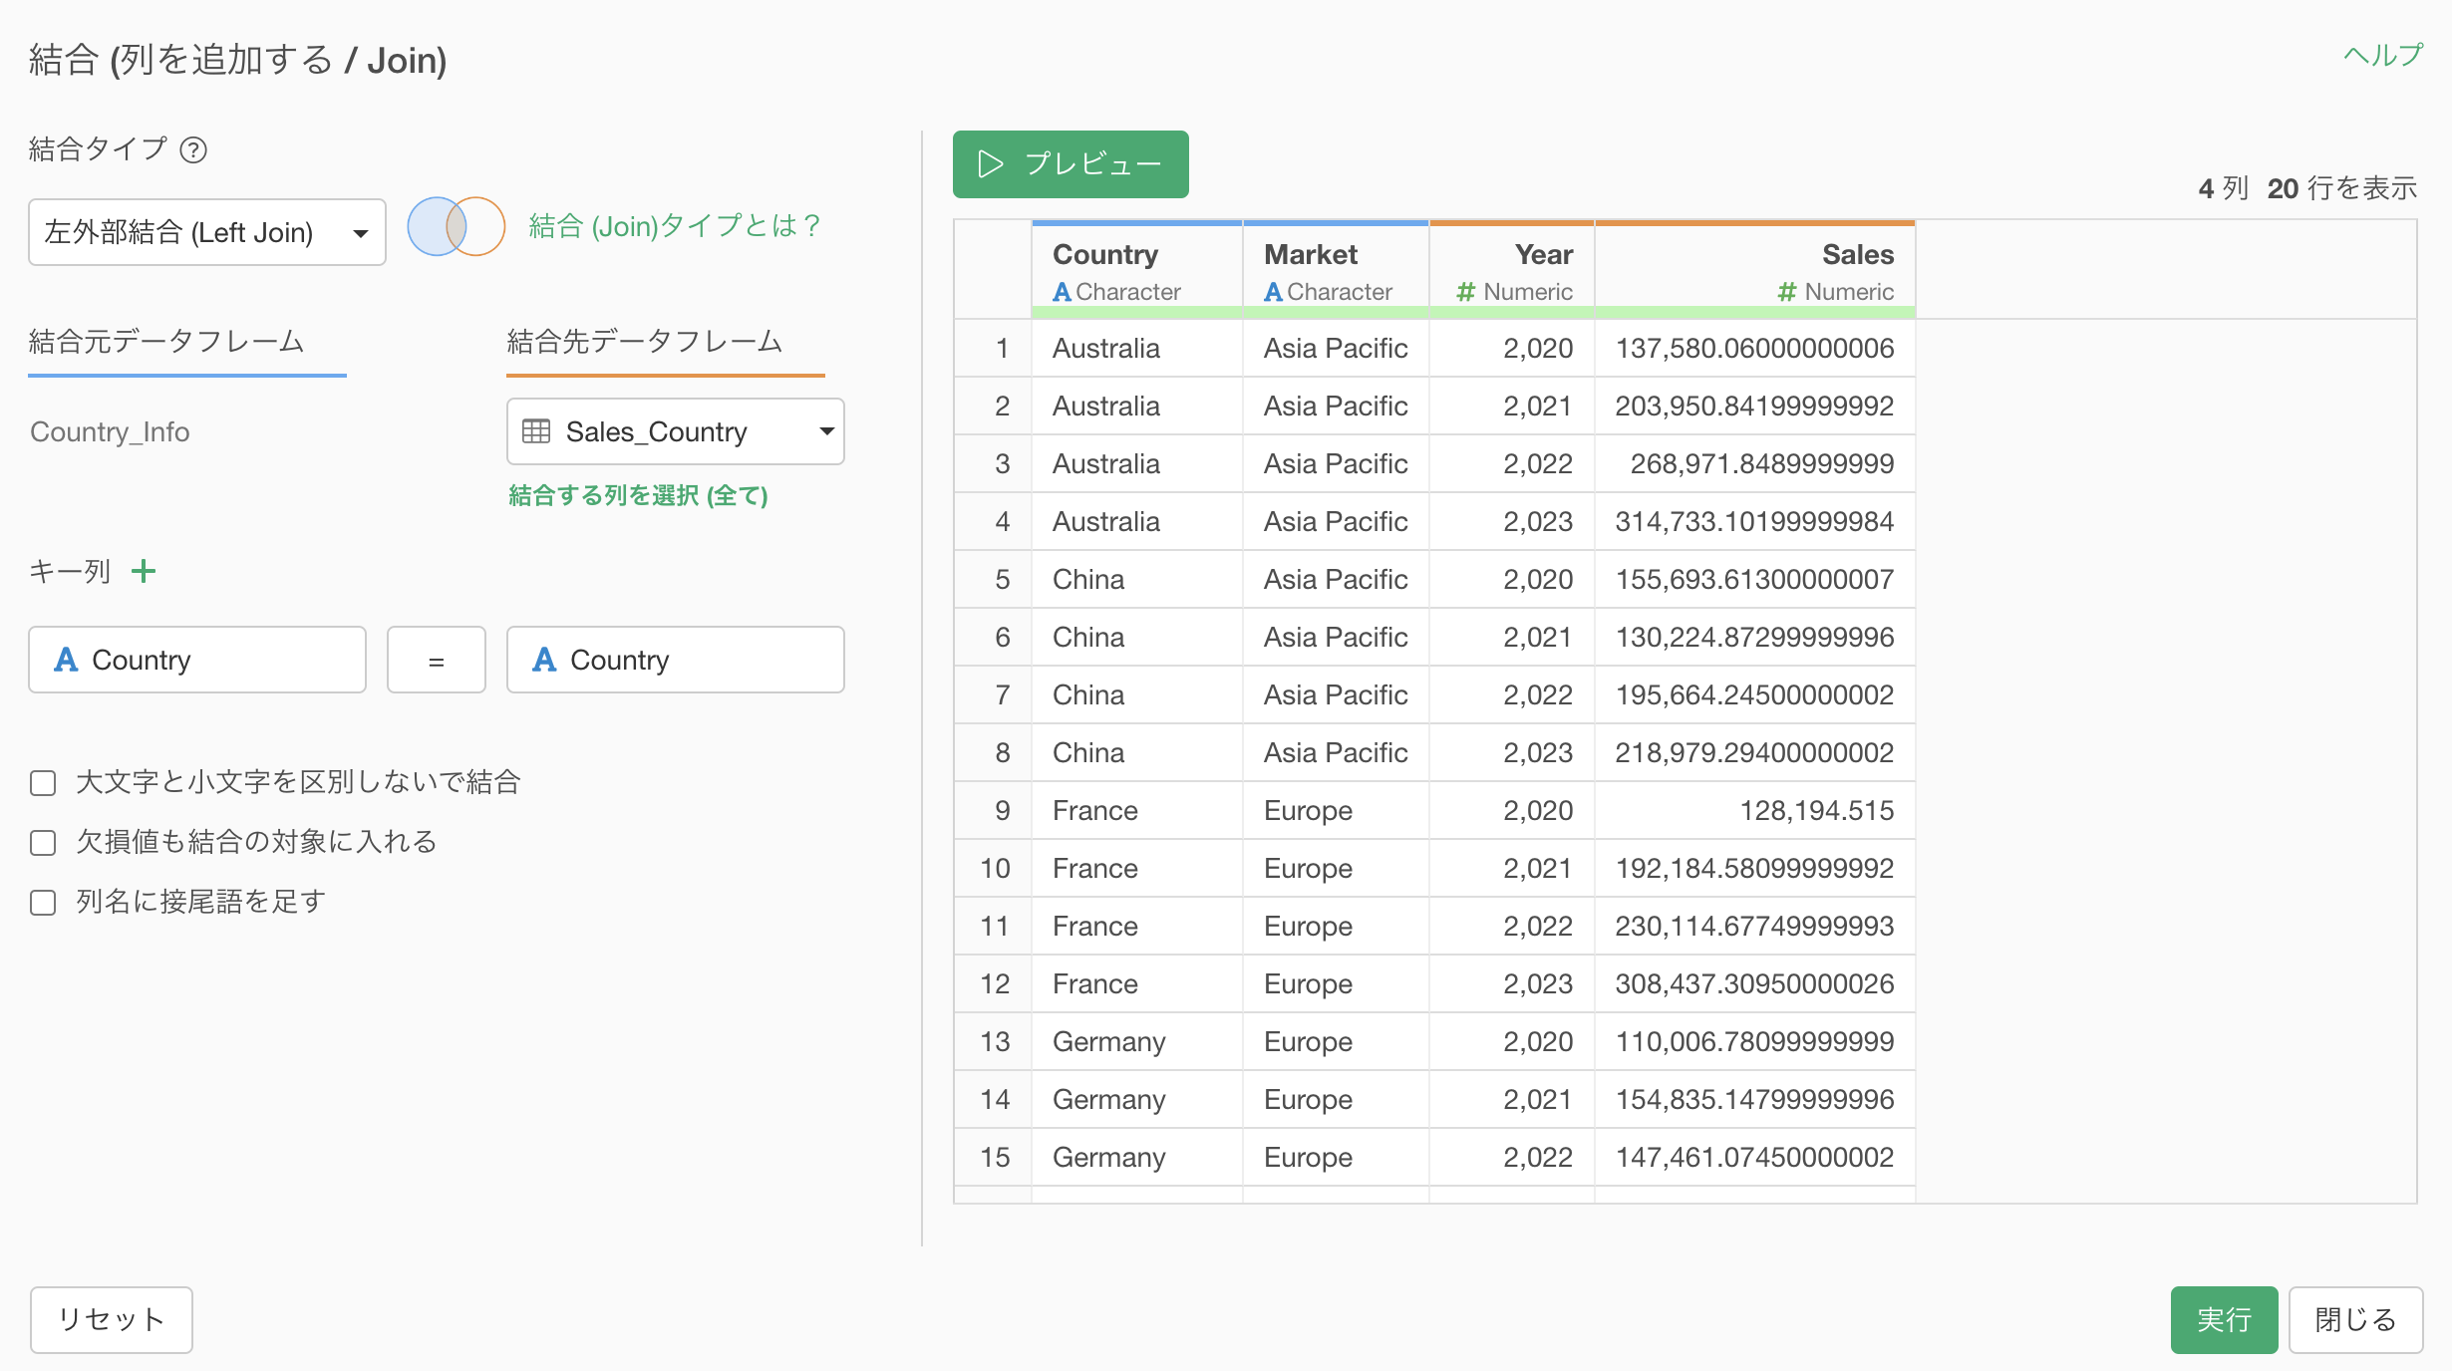Click the Character type icon in Country header
The height and width of the screenshot is (1371, 2452).
(1063, 292)
